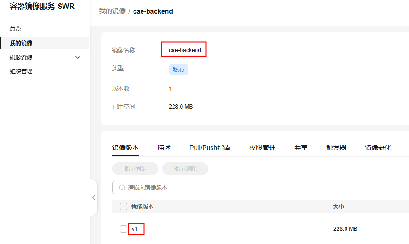
Task: Collapse the sidebar with the arrow handle
Action: 94,197
